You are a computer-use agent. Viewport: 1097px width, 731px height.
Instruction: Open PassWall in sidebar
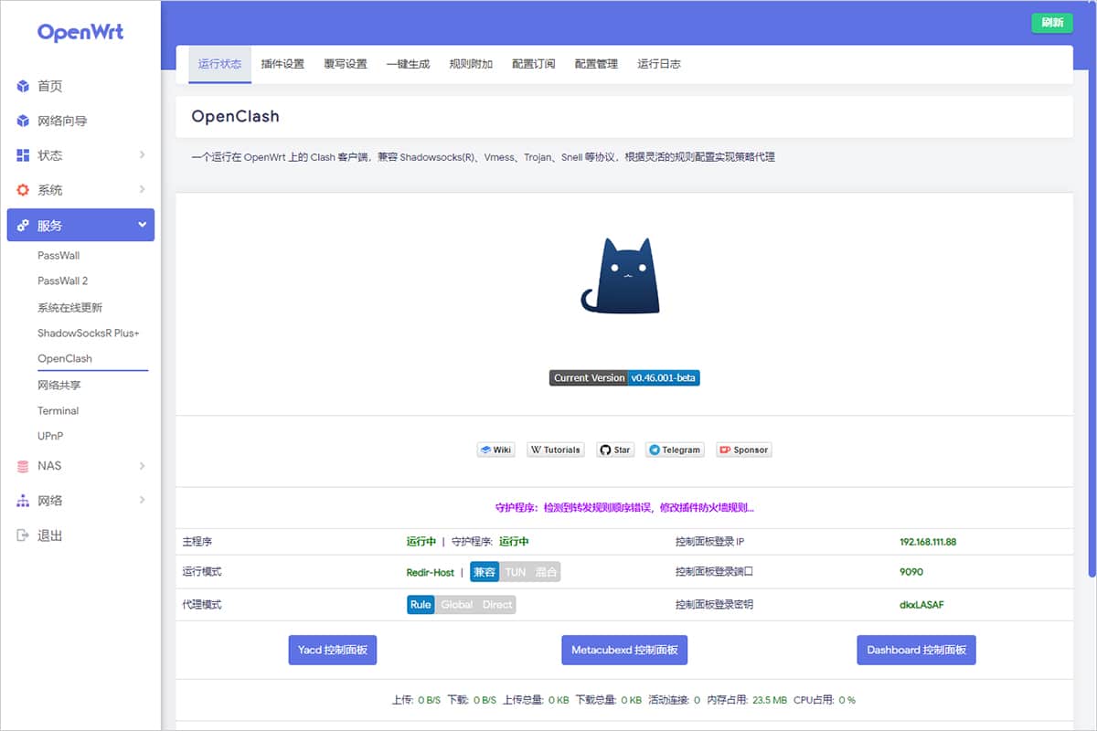pos(59,256)
